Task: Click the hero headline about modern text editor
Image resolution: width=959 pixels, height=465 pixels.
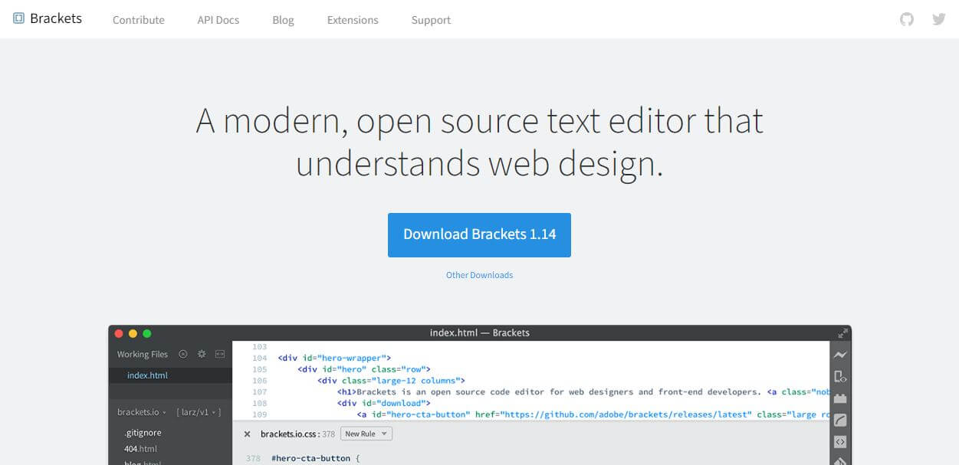Action: click(x=480, y=142)
